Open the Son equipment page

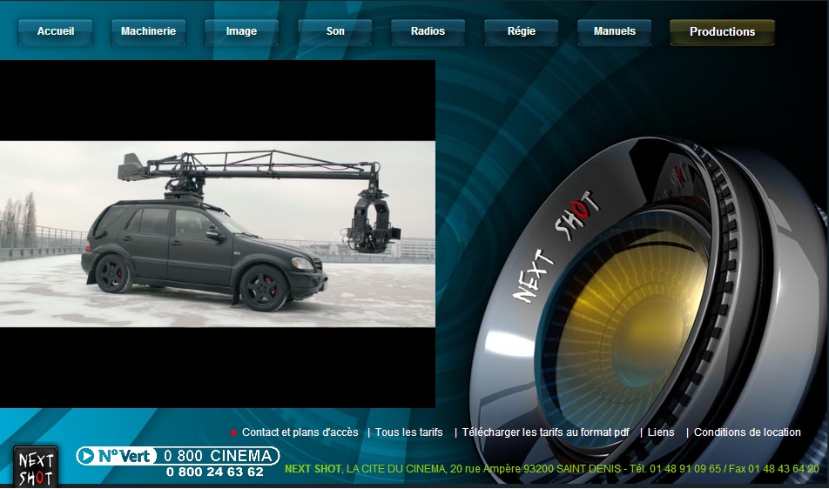coord(335,32)
